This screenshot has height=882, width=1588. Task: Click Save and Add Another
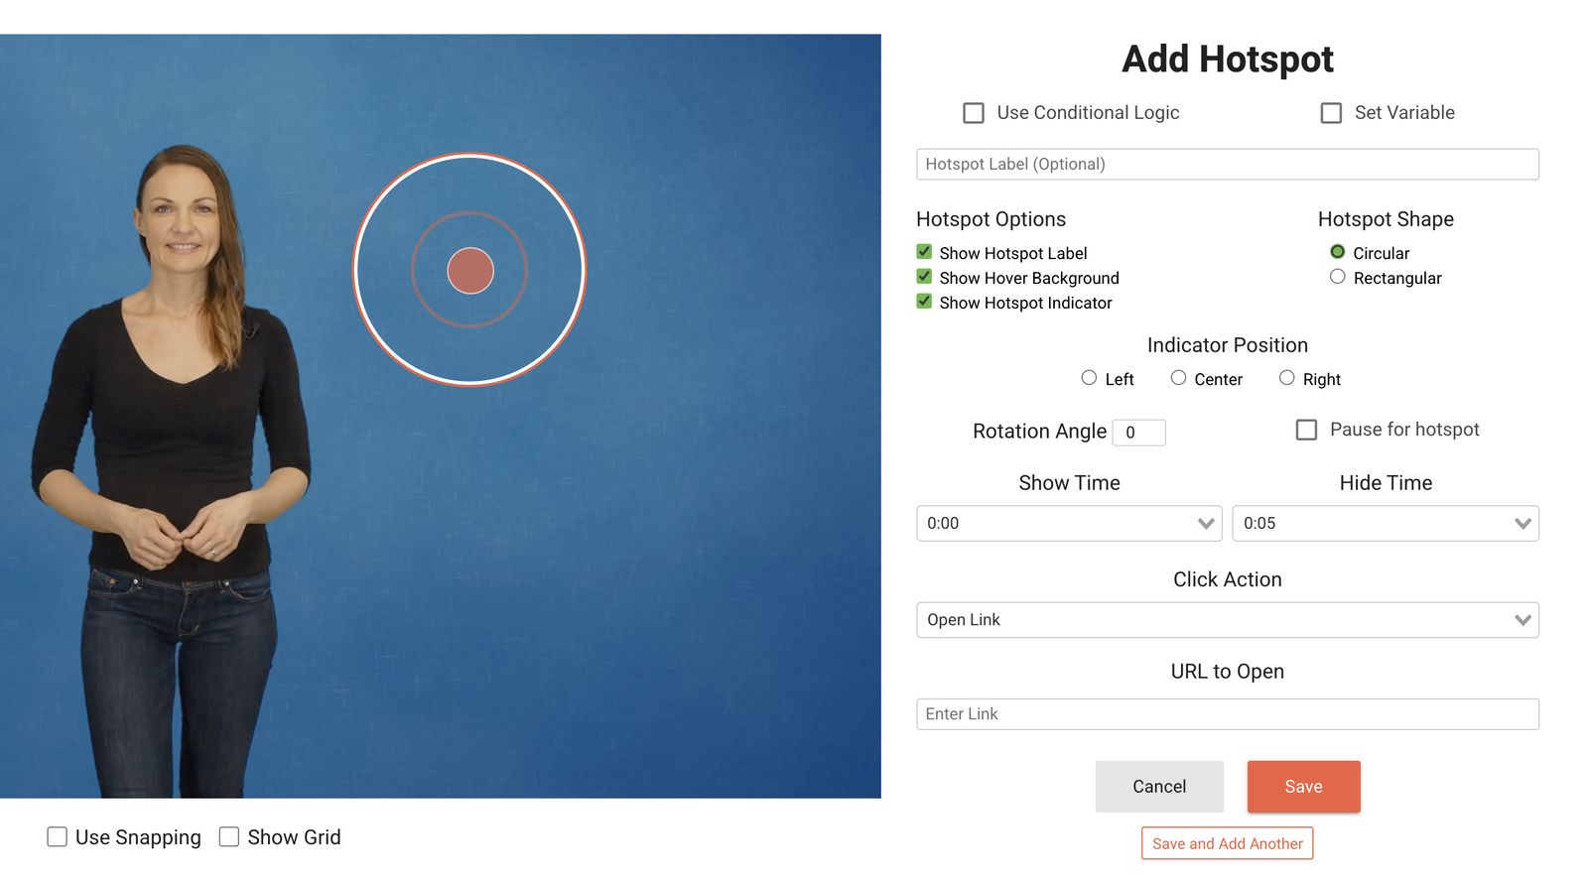tap(1227, 843)
